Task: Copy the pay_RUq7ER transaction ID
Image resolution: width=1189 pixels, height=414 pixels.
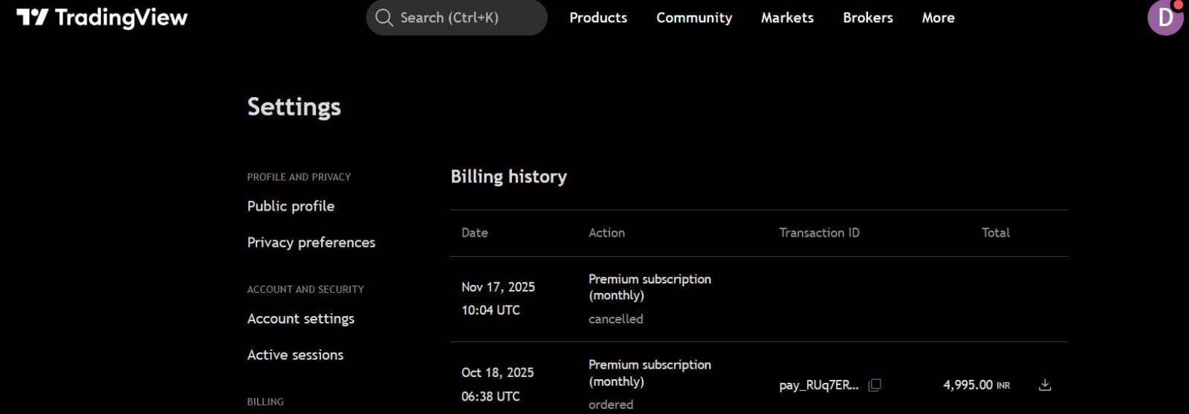Action: (875, 384)
